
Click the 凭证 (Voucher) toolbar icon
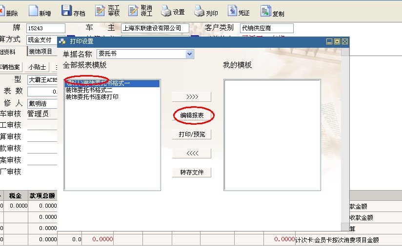232,11
